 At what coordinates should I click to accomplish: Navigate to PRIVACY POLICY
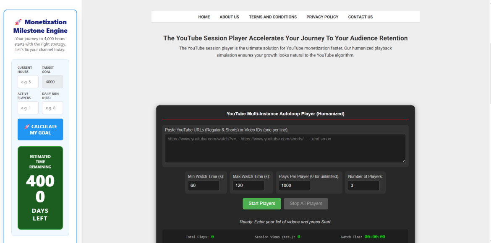coord(322,17)
